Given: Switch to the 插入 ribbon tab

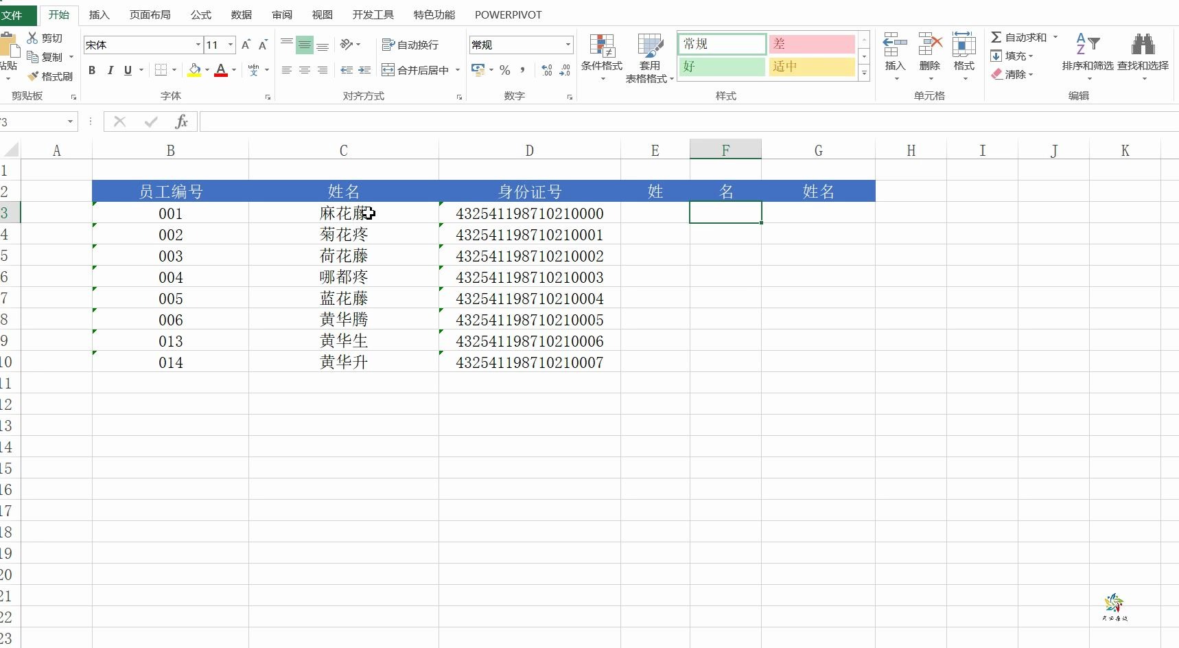Looking at the screenshot, I should pyautogui.click(x=100, y=14).
